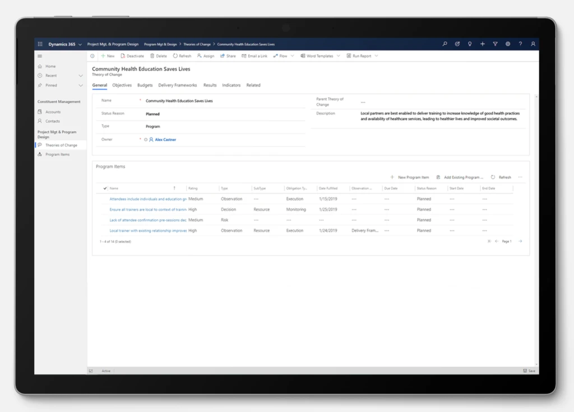Image resolution: width=574 pixels, height=412 pixels.
Task: Click the lightbulb suggestions icon
Action: click(x=470, y=44)
